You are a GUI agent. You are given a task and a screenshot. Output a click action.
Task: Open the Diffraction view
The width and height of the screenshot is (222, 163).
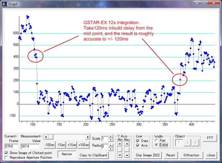[191, 155]
